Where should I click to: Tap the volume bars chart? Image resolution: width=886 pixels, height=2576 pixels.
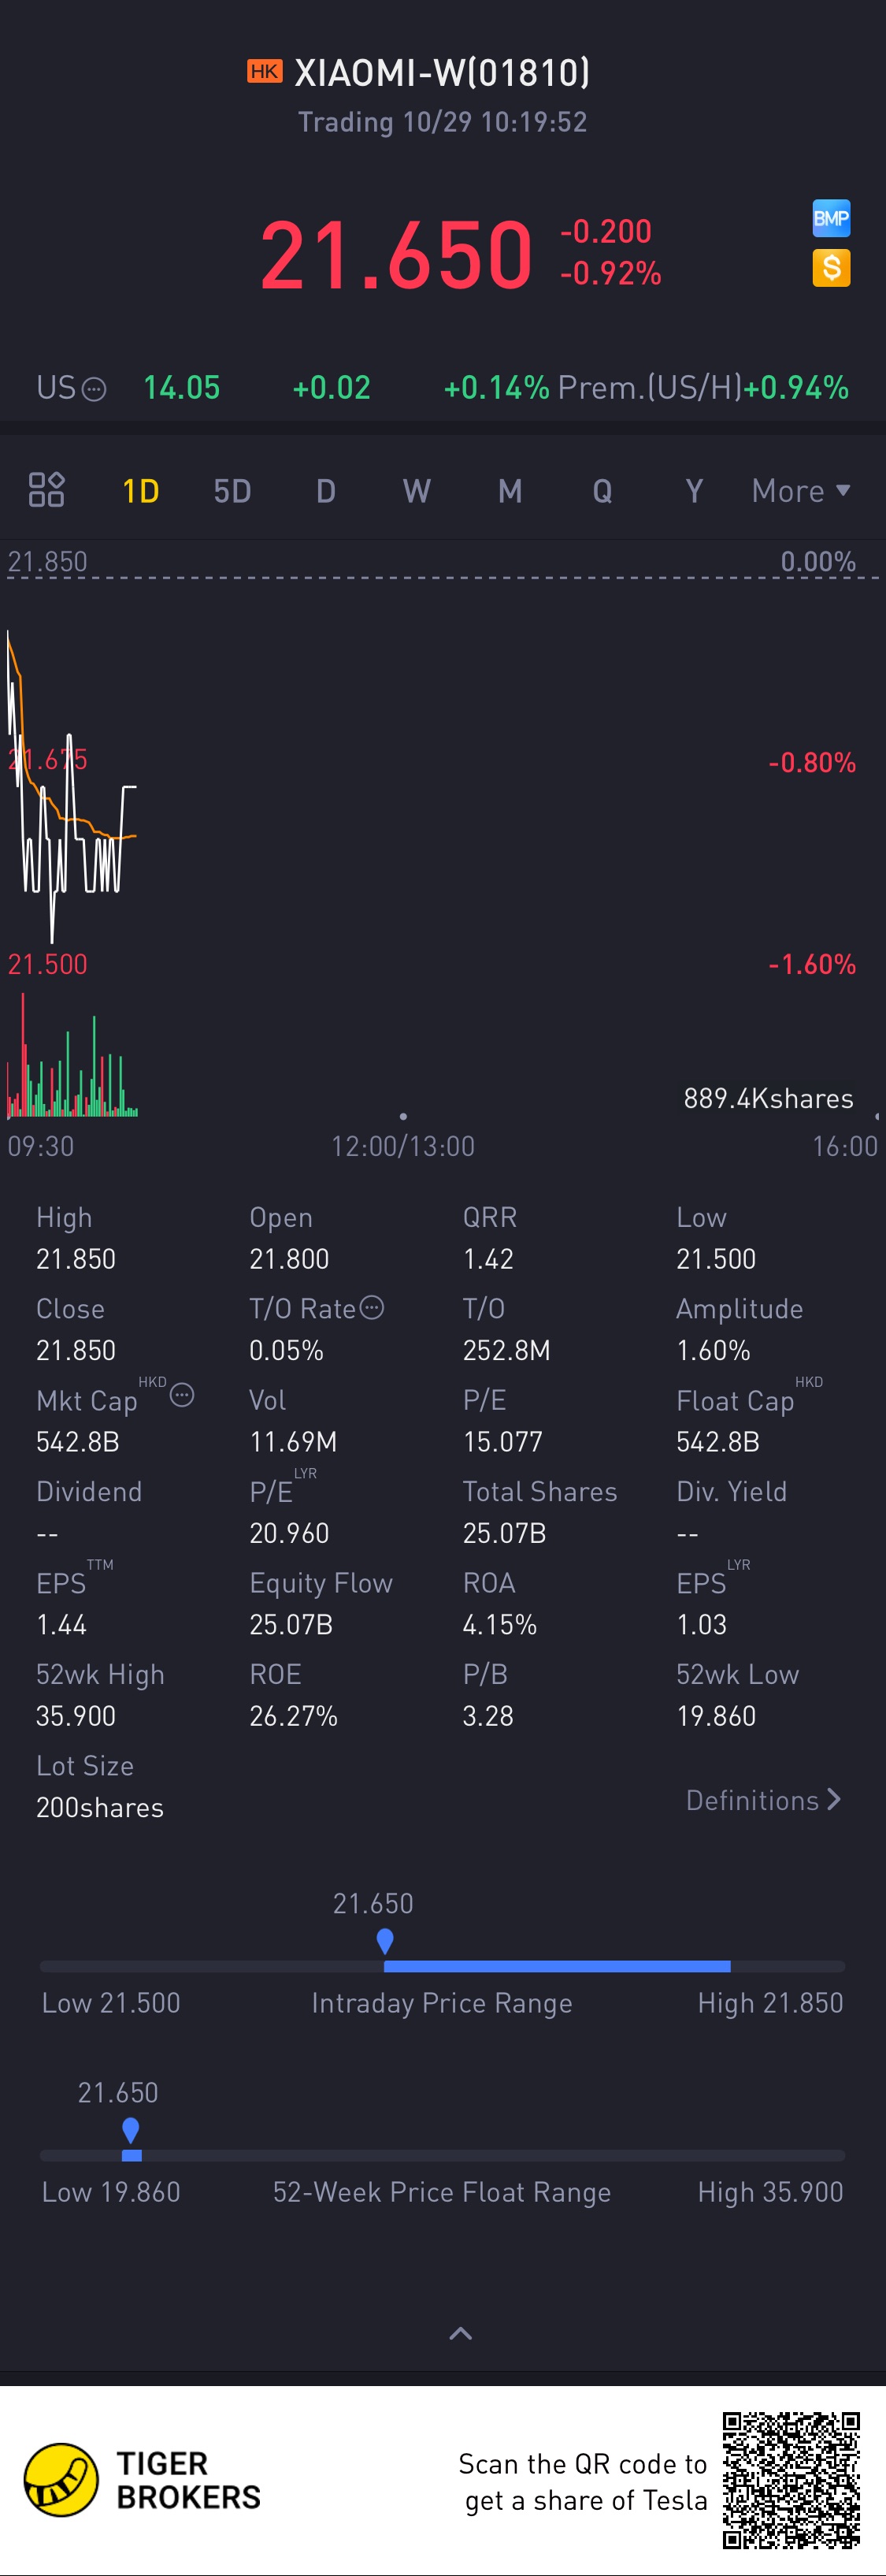(x=72, y=1056)
